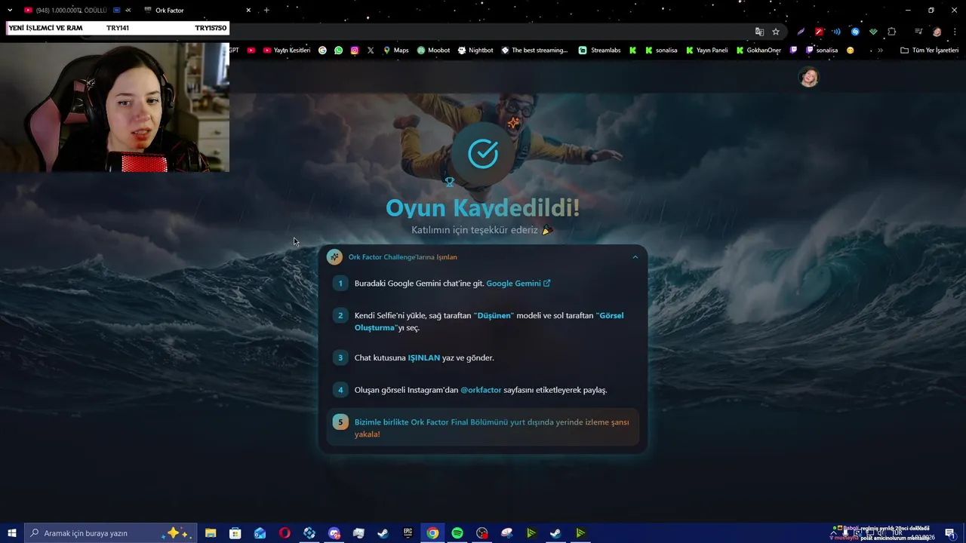Open Epic Games launcher from taskbar
This screenshot has height=543, width=966.
click(408, 533)
